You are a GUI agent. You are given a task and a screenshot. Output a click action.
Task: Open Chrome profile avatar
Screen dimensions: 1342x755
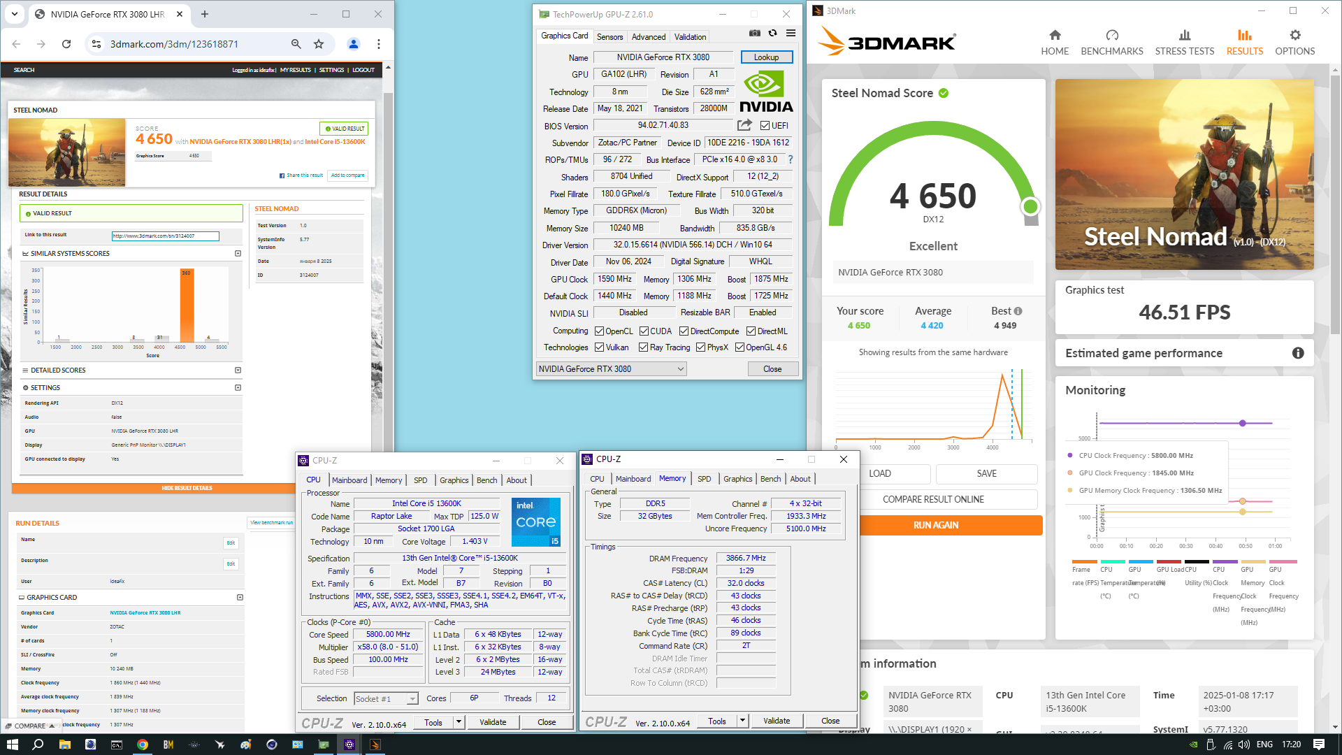click(354, 44)
